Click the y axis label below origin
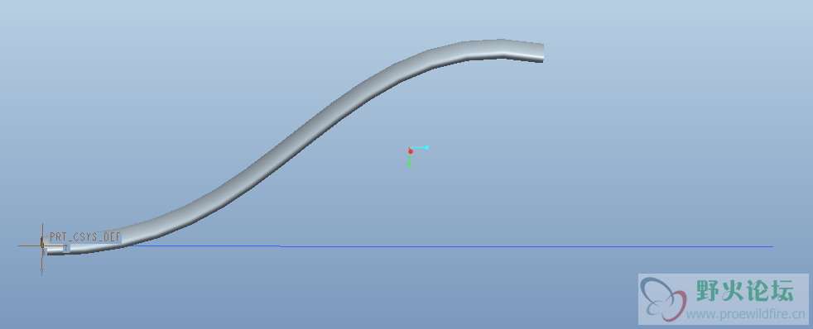 (41, 272)
